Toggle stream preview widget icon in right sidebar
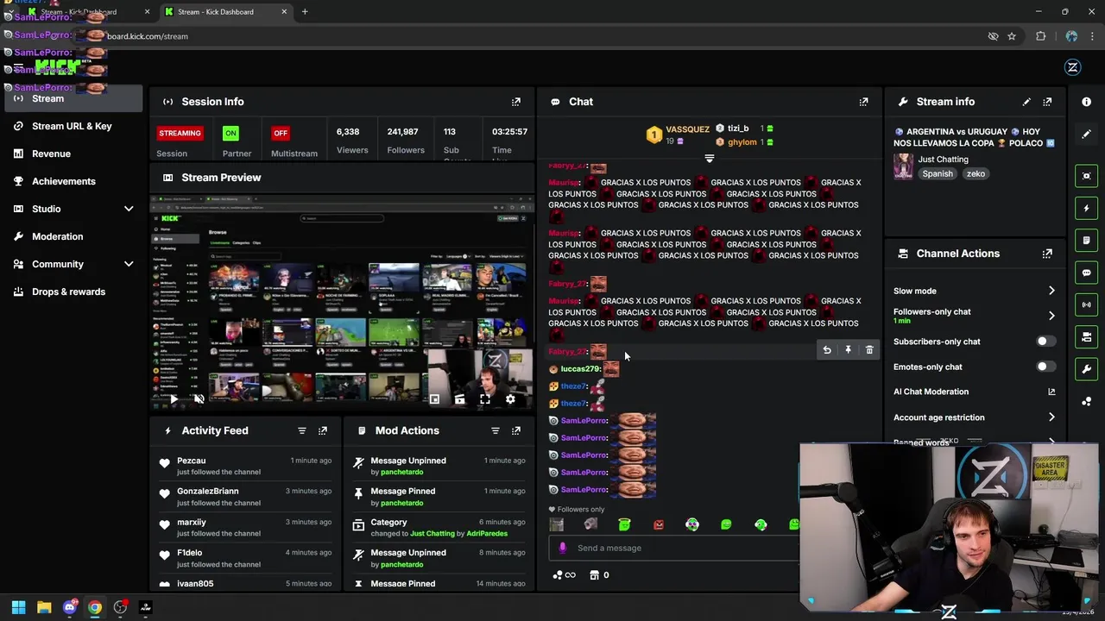This screenshot has height=621, width=1105. (x=1086, y=176)
